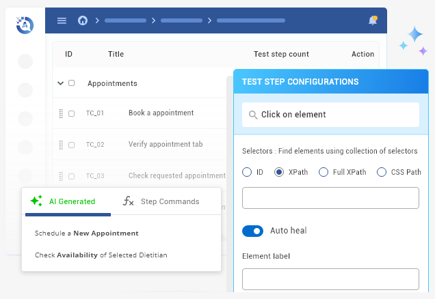The image size is (435, 299).
Task: Go to the home breadcrumb icon
Action: (x=83, y=20)
